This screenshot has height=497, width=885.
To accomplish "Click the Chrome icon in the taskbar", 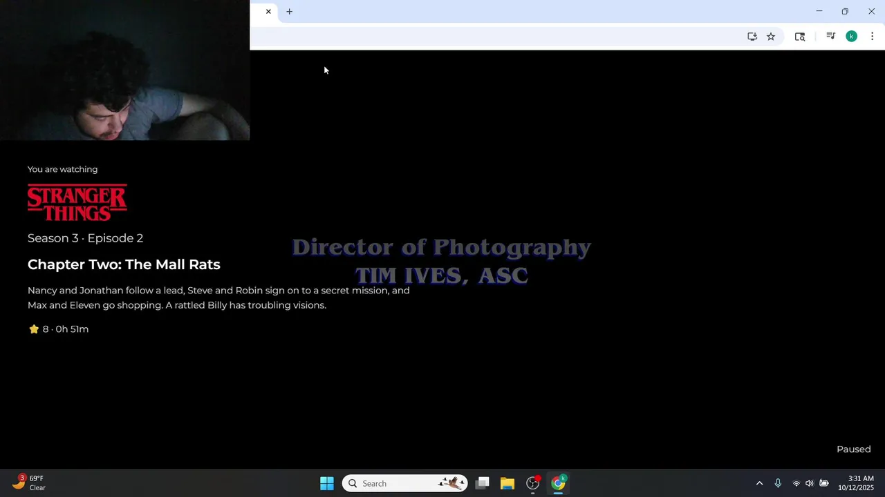I will (x=558, y=483).
